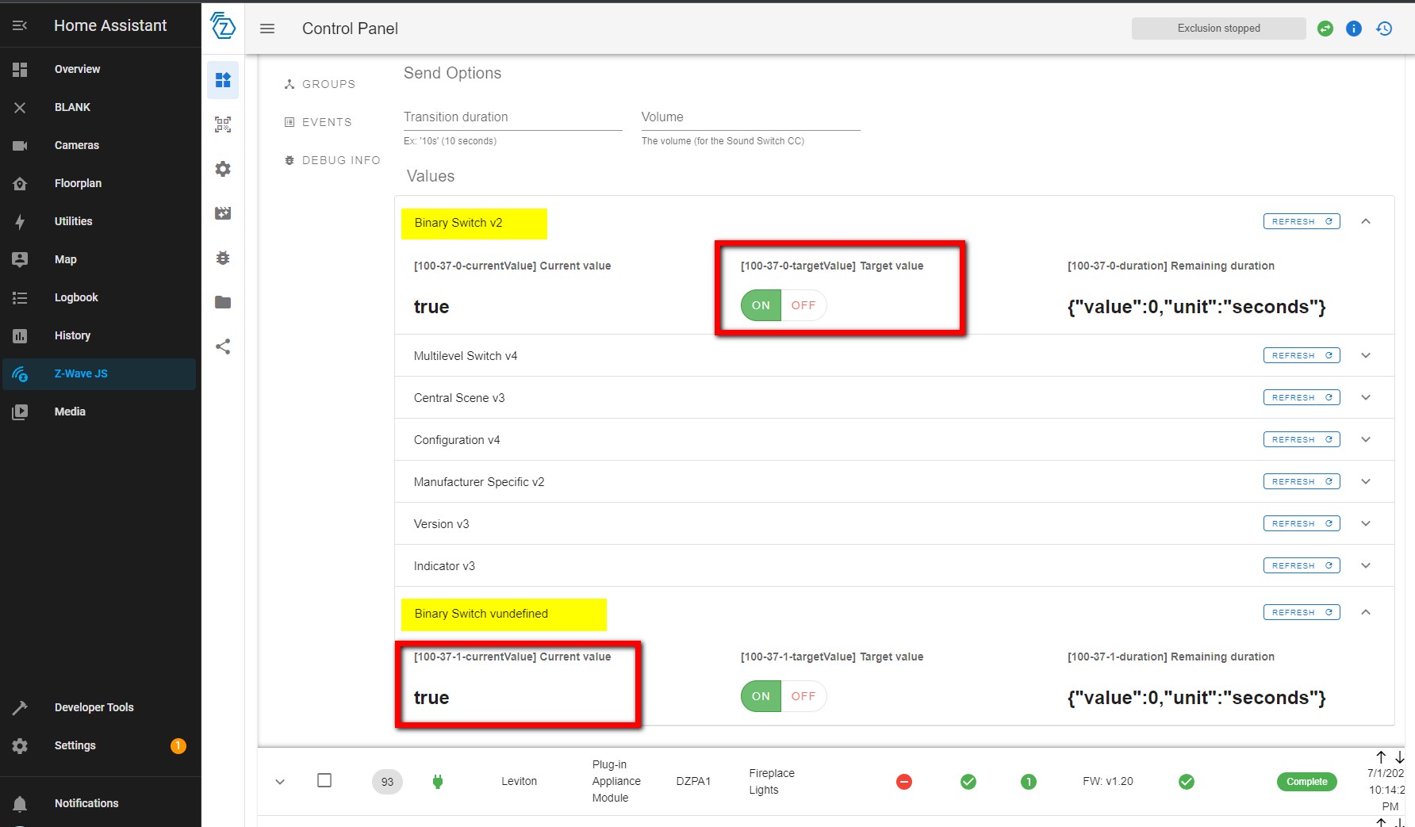1415x827 pixels.
Task: Open the Z-Wave JS hamburger menu
Action: (x=267, y=29)
